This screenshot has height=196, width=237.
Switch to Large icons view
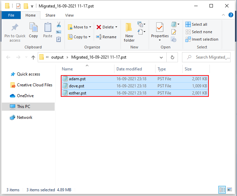(230, 190)
